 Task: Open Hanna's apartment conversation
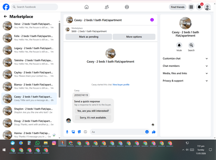[x=29, y=135]
